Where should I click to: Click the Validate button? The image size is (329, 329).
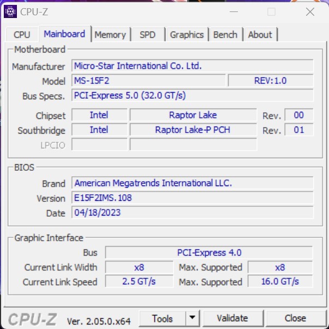(x=232, y=318)
